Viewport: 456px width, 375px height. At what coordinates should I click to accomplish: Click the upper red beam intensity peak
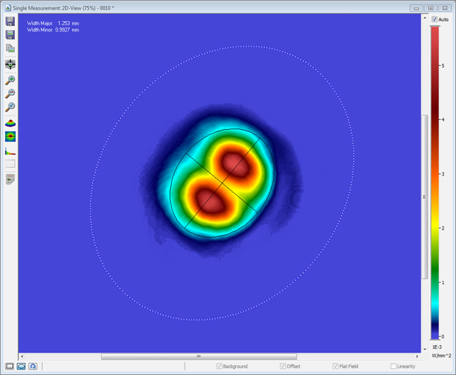[235, 165]
